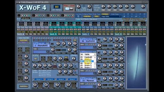Click the Synth Parts edit button

pos(24,40)
